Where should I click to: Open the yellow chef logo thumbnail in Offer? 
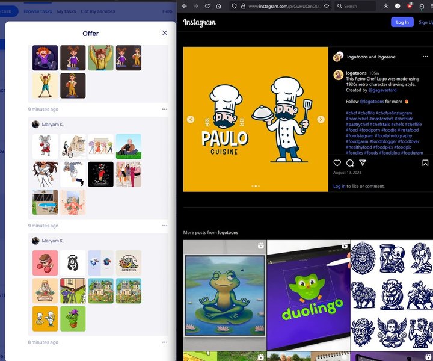45,318
